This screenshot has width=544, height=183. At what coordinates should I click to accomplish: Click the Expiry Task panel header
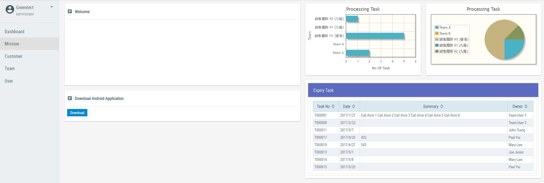coord(423,90)
